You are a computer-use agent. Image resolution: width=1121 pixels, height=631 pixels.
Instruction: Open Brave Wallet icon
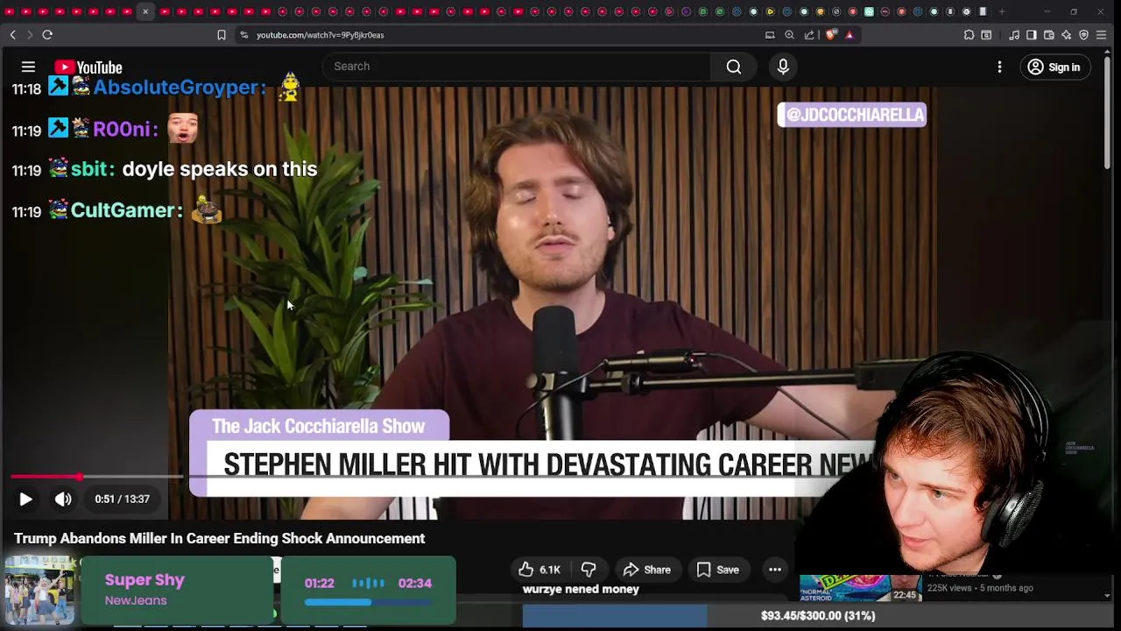click(x=1049, y=35)
